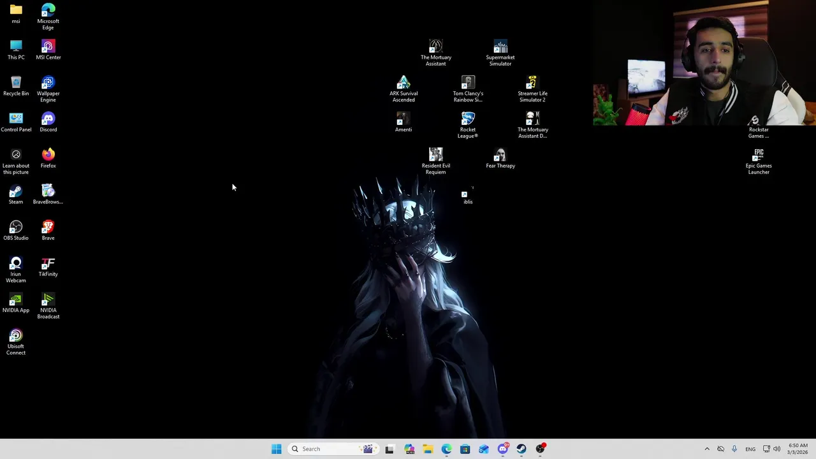The height and width of the screenshot is (459, 816).
Task: Switch to Steam on the taskbar
Action: pos(521,449)
